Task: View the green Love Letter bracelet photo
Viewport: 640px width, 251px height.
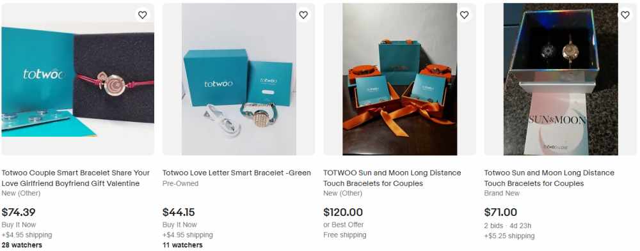Action: click(239, 79)
